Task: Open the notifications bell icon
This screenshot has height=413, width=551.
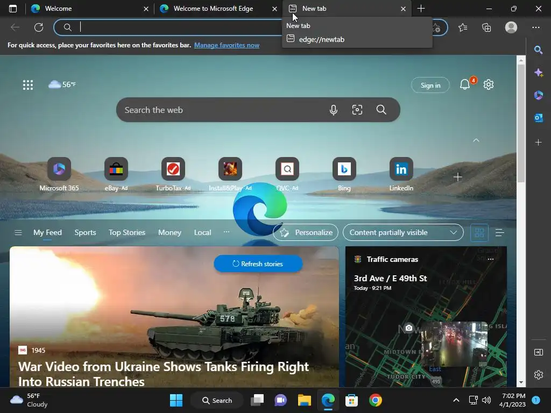Action: click(x=465, y=84)
